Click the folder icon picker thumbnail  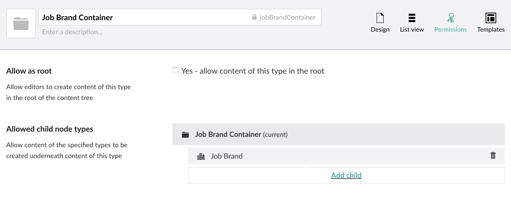point(21,24)
